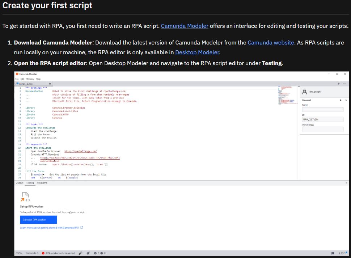Viewport: 351px width, 258px height.
Task: Follow the Camunda website link
Action: [x=271, y=42]
